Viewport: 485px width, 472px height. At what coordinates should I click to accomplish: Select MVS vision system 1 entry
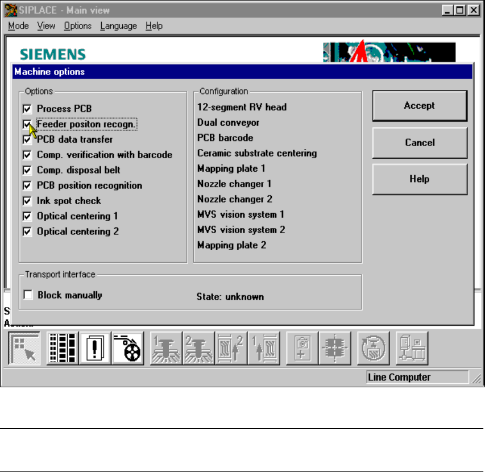coord(241,214)
